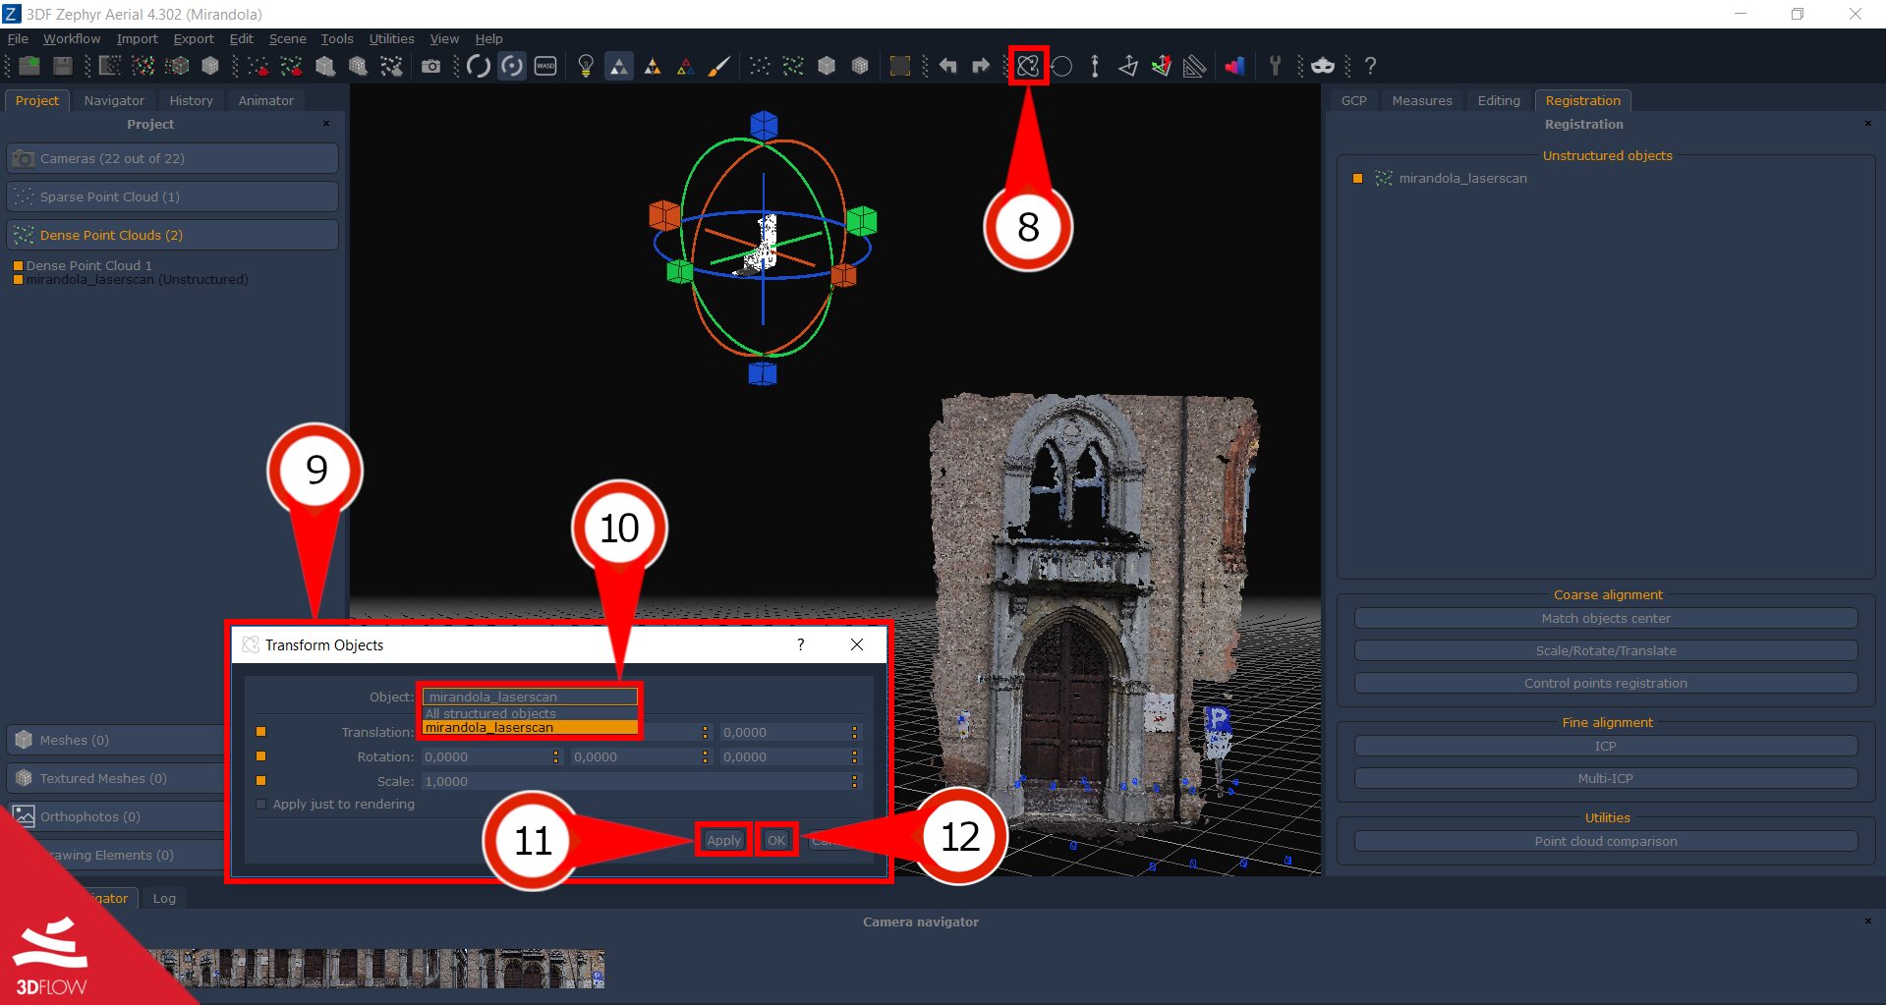Click the selected second orbit mode icon
The width and height of the screenshot is (1886, 1005).
coord(512,66)
